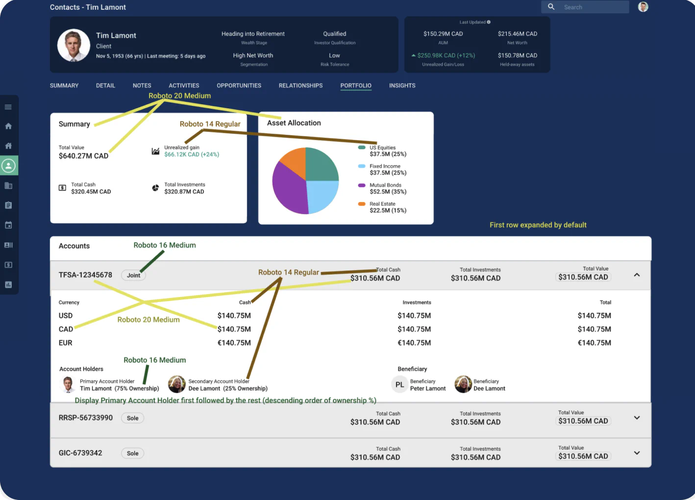Click the $66.12K CAD (+24%) gain value
Image resolution: width=695 pixels, height=500 pixels.
[192, 154]
